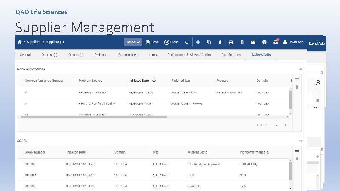The height and width of the screenshot is (191, 340).
Task: Click Non-conformances grid trash icon
Action: (x=297, y=87)
